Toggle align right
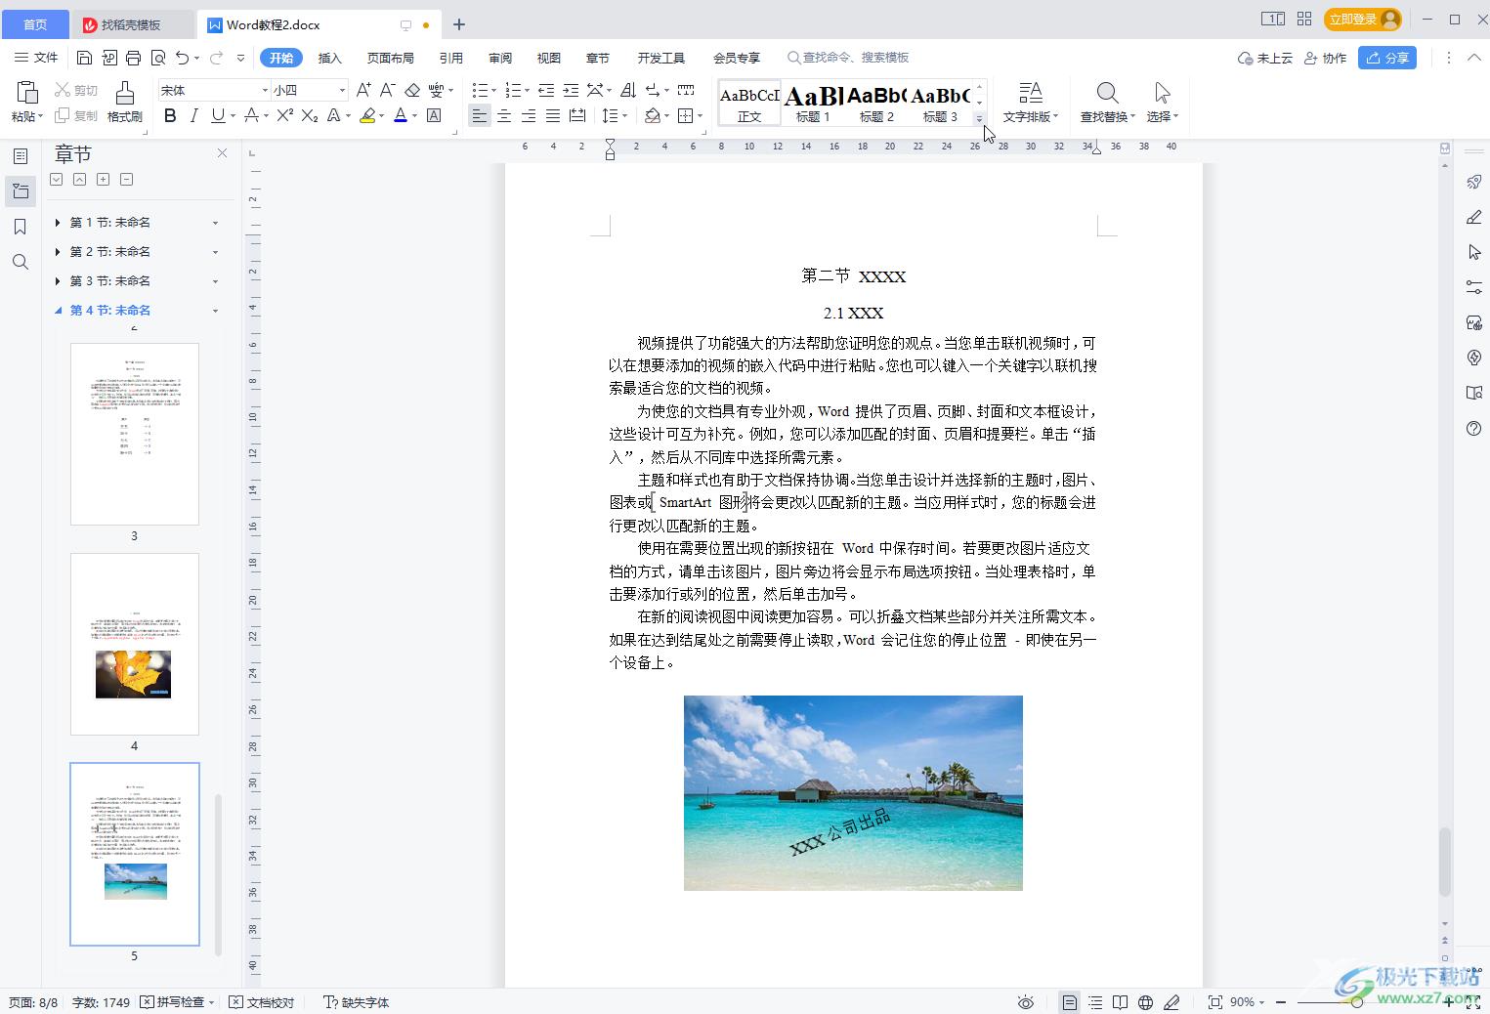The width and height of the screenshot is (1490, 1014). pyautogui.click(x=529, y=115)
